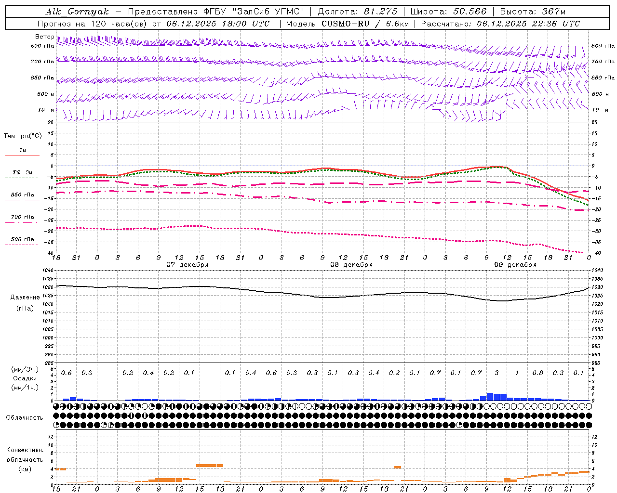Click the station name Alk_Gornyak in the header

tap(77, 12)
